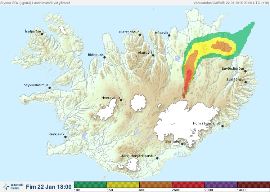Select the purple 9000 legend swatch

click(221, 184)
